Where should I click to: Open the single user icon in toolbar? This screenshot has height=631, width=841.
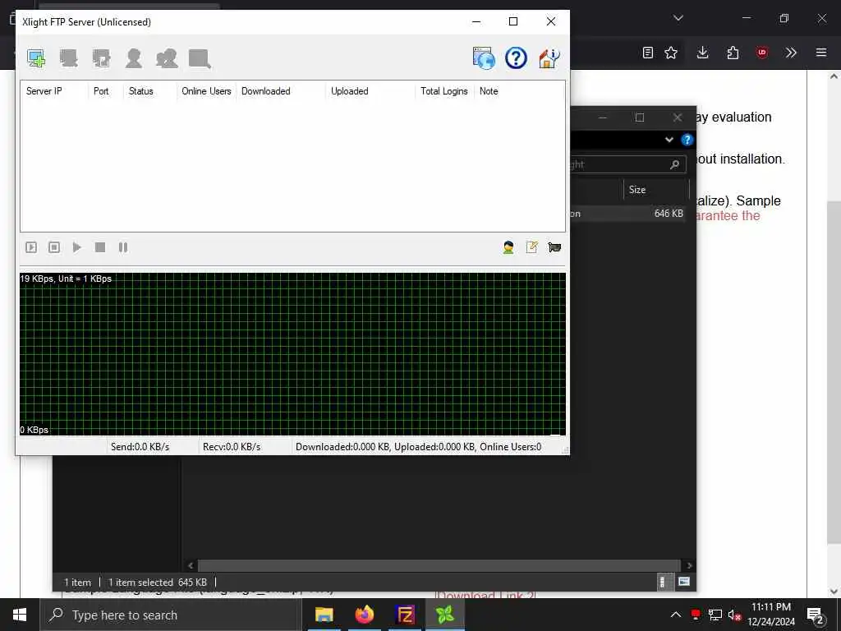tap(134, 58)
